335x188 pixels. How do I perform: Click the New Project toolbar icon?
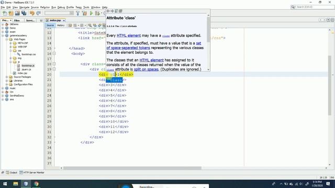pyautogui.click(x=11, y=13)
